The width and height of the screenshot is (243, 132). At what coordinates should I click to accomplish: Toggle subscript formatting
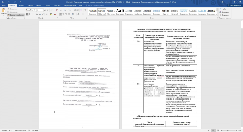coord(40,14)
